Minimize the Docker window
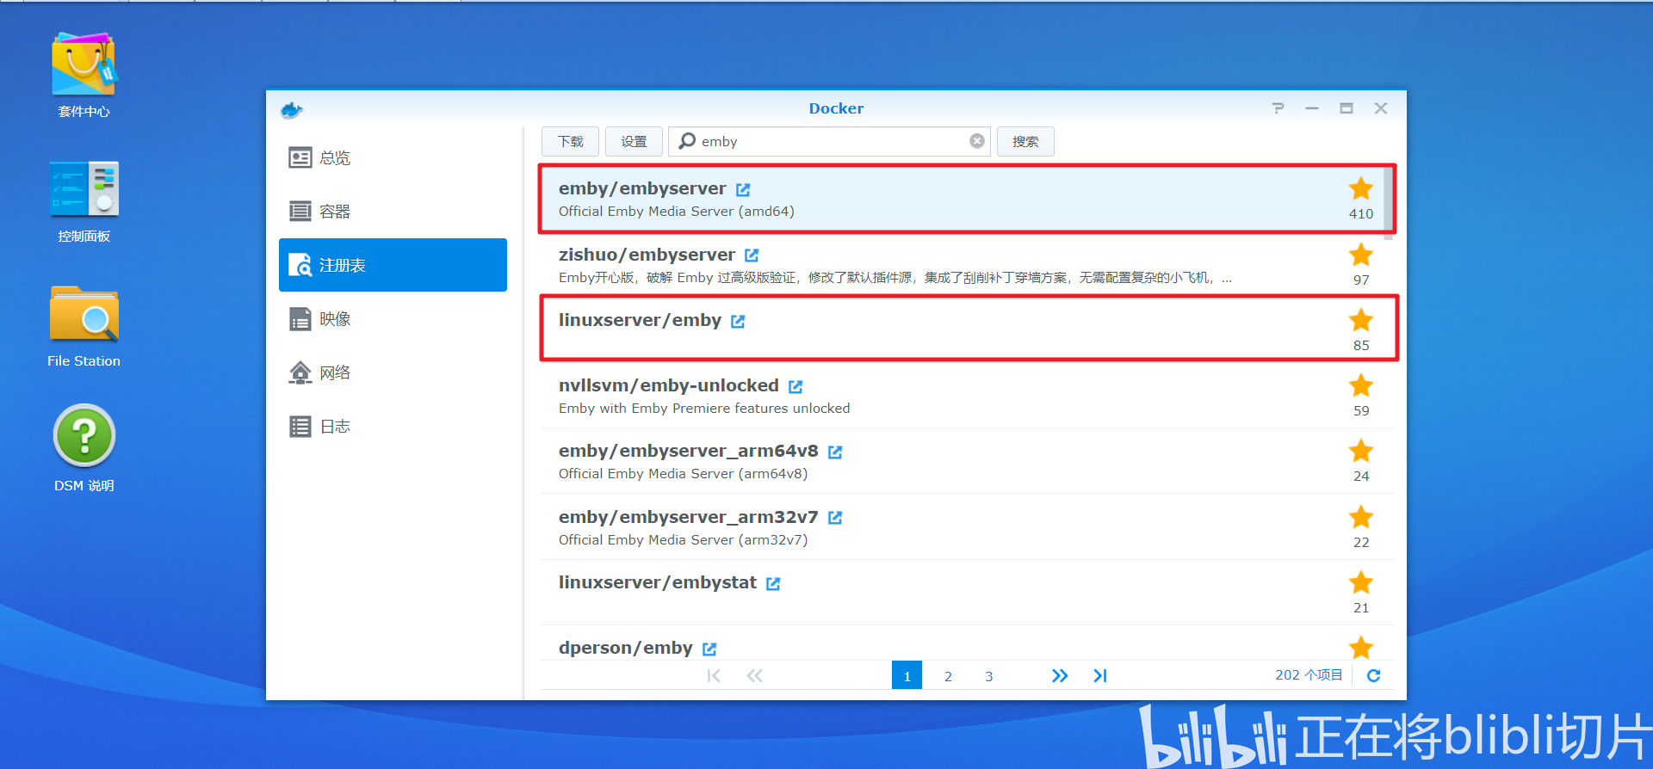This screenshot has height=769, width=1653. coord(1312,108)
